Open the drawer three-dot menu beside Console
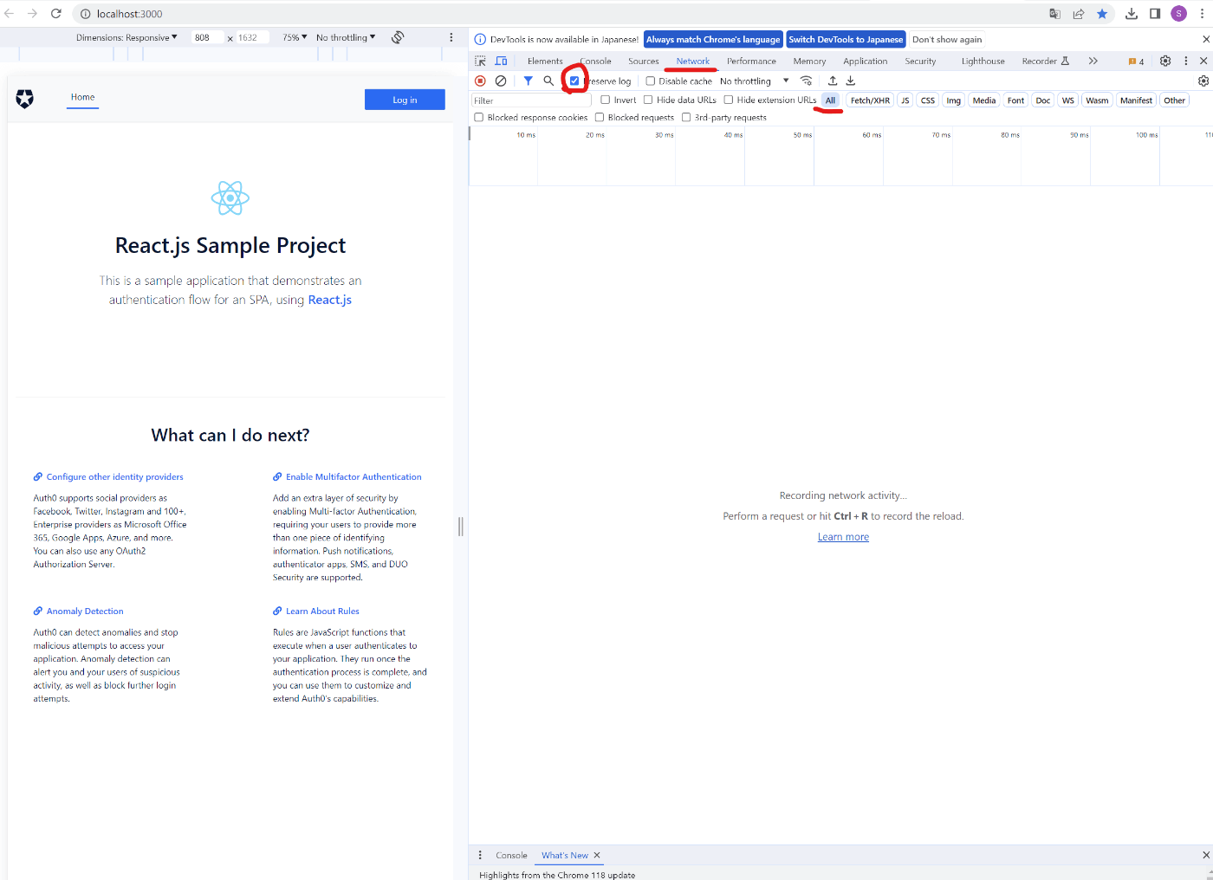Screen dimensions: 1213x880 480,855
